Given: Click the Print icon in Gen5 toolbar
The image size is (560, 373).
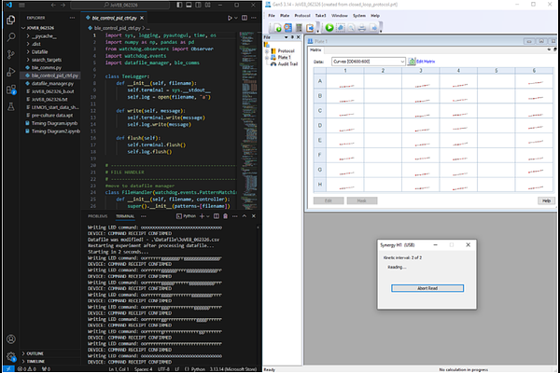Looking at the screenshot, I should [x=362, y=27].
